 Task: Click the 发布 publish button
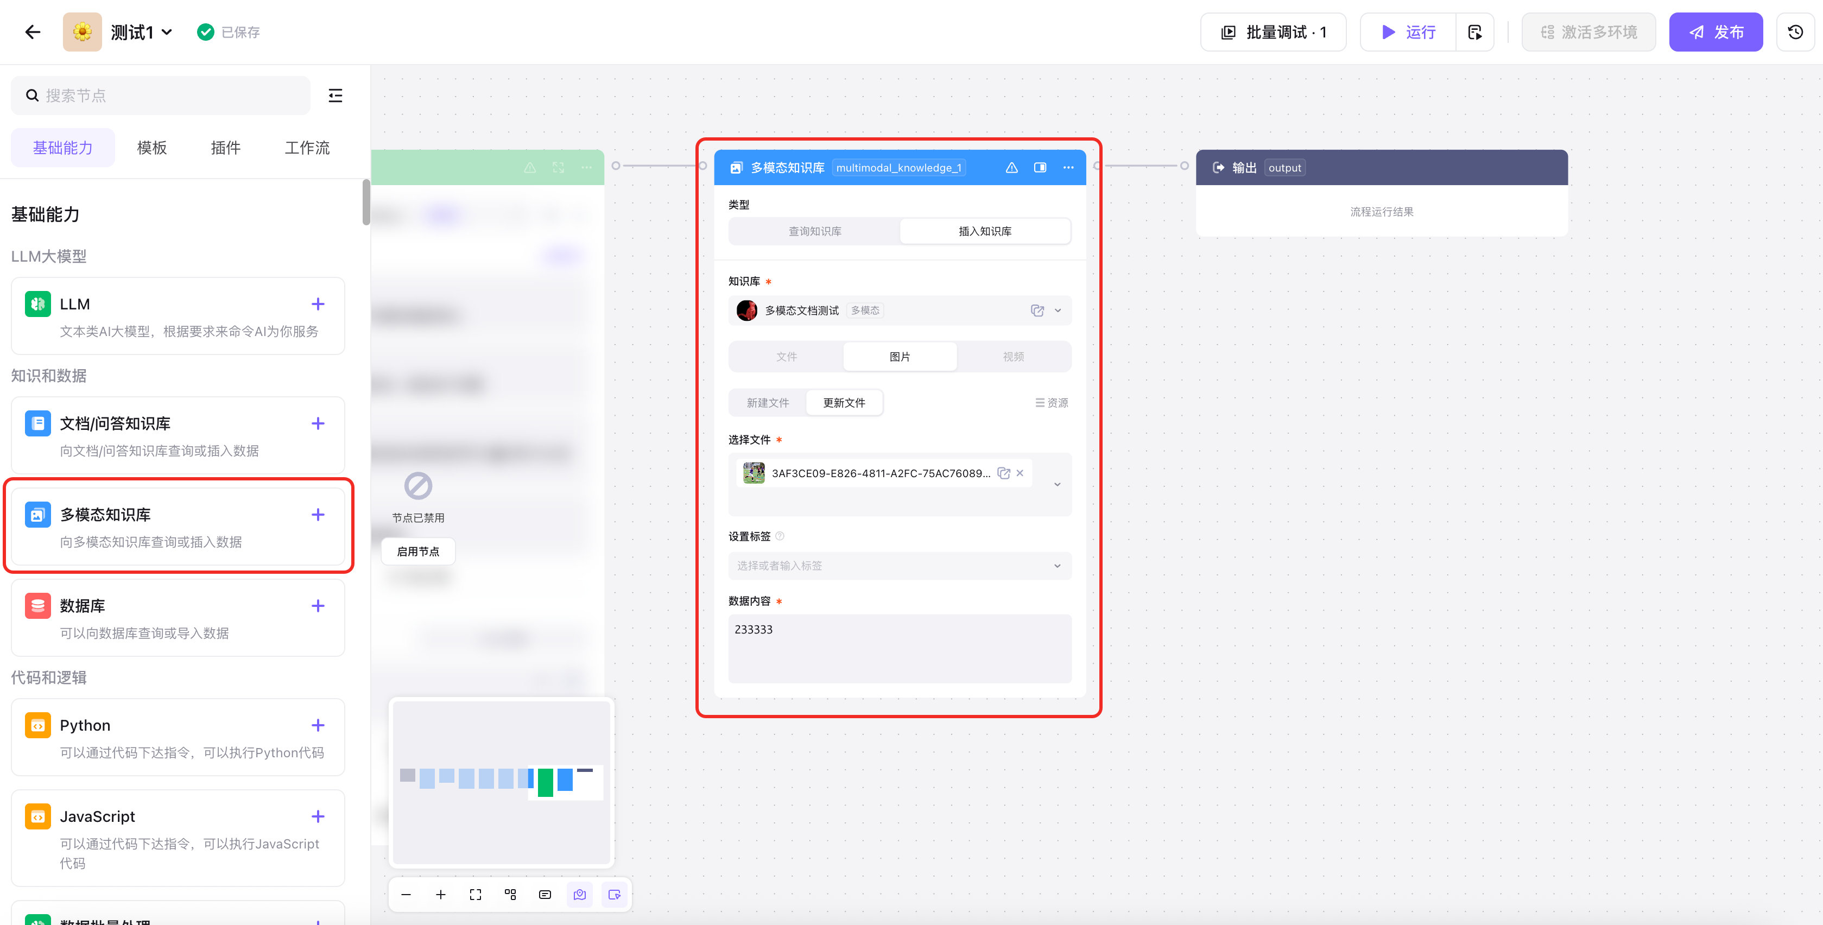point(1716,32)
